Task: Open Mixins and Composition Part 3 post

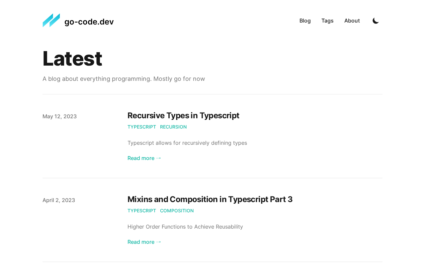Action: (210, 199)
